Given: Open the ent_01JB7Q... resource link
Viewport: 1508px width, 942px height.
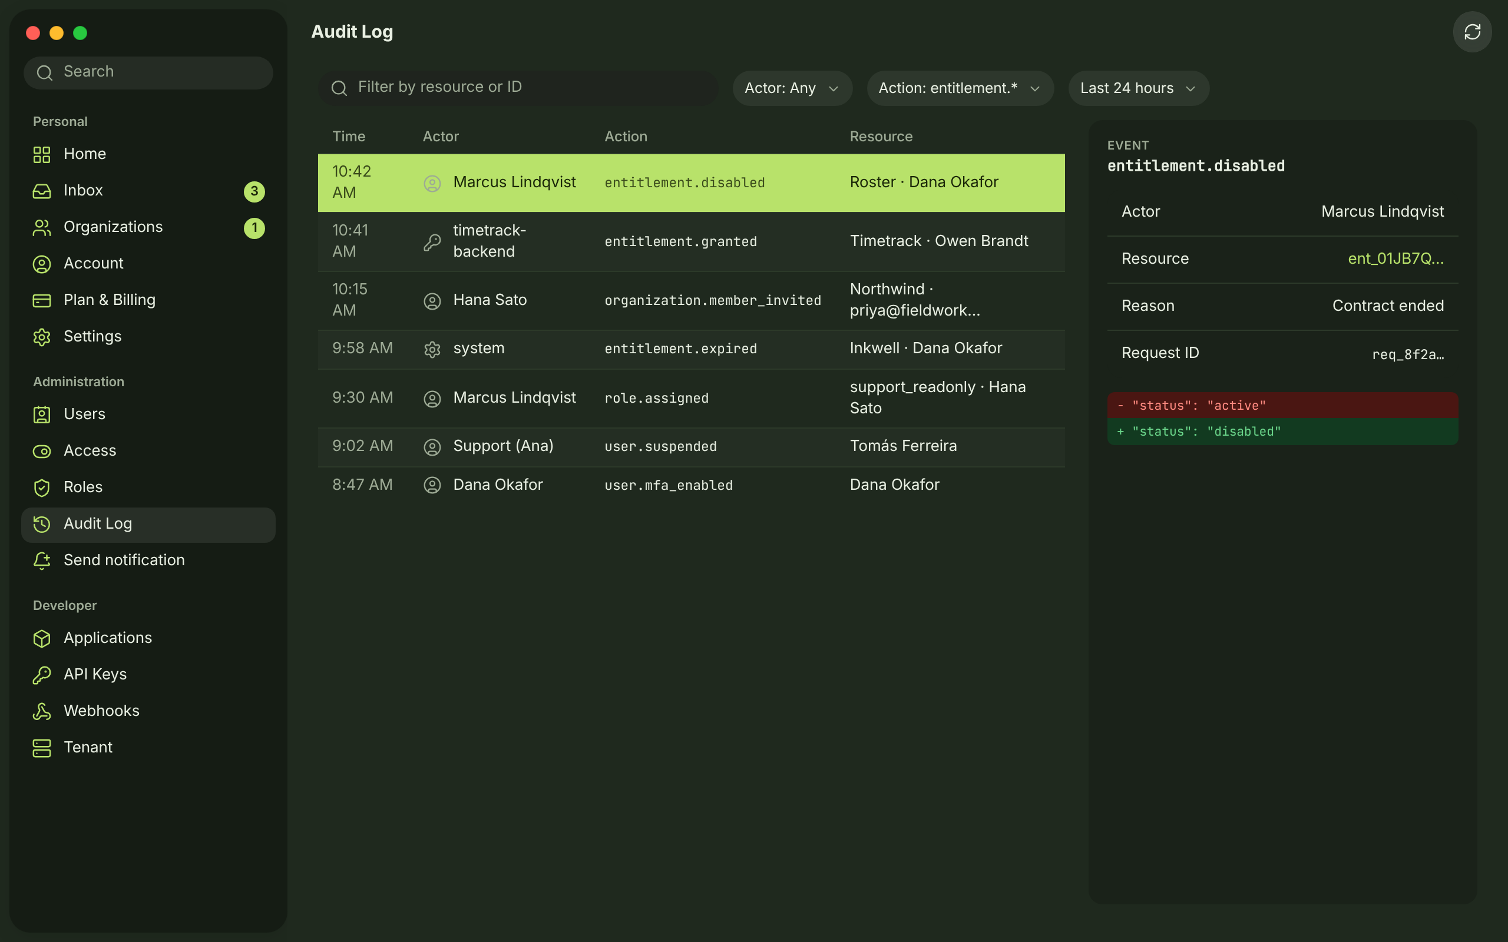Looking at the screenshot, I should click(x=1395, y=258).
